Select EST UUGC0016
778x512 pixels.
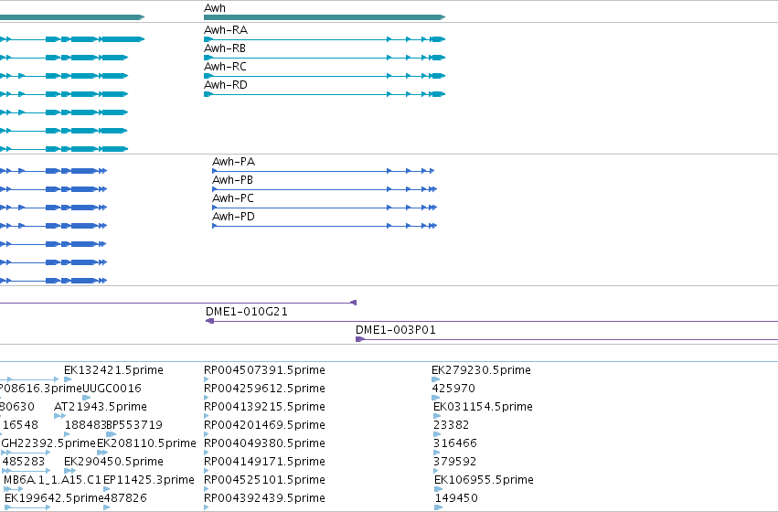coord(112,389)
